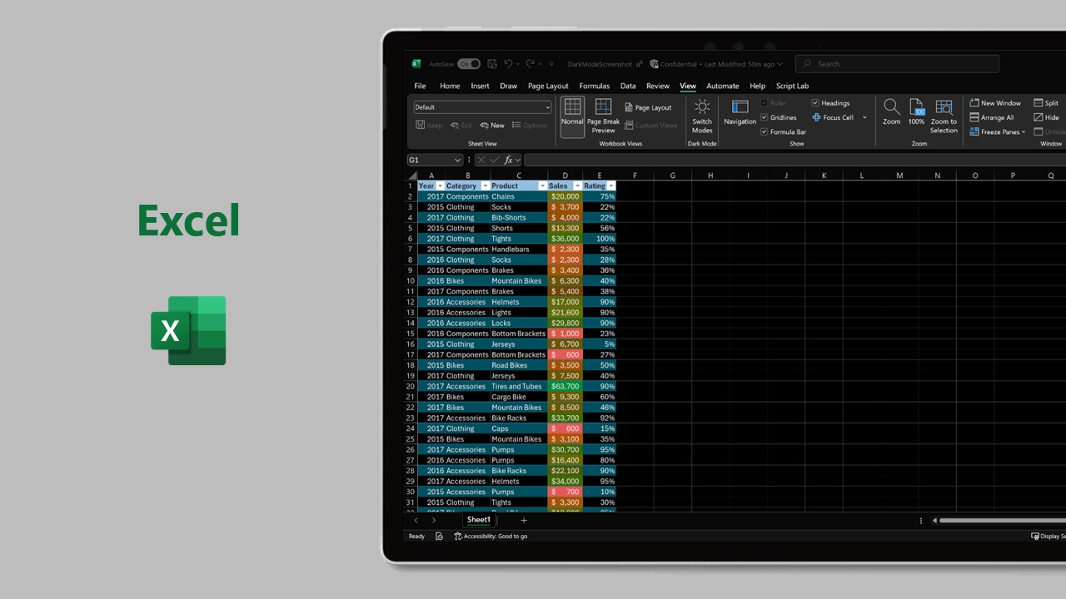Open the Year column filter dropdown
Viewport: 1066px width, 599px height.
tap(441, 186)
